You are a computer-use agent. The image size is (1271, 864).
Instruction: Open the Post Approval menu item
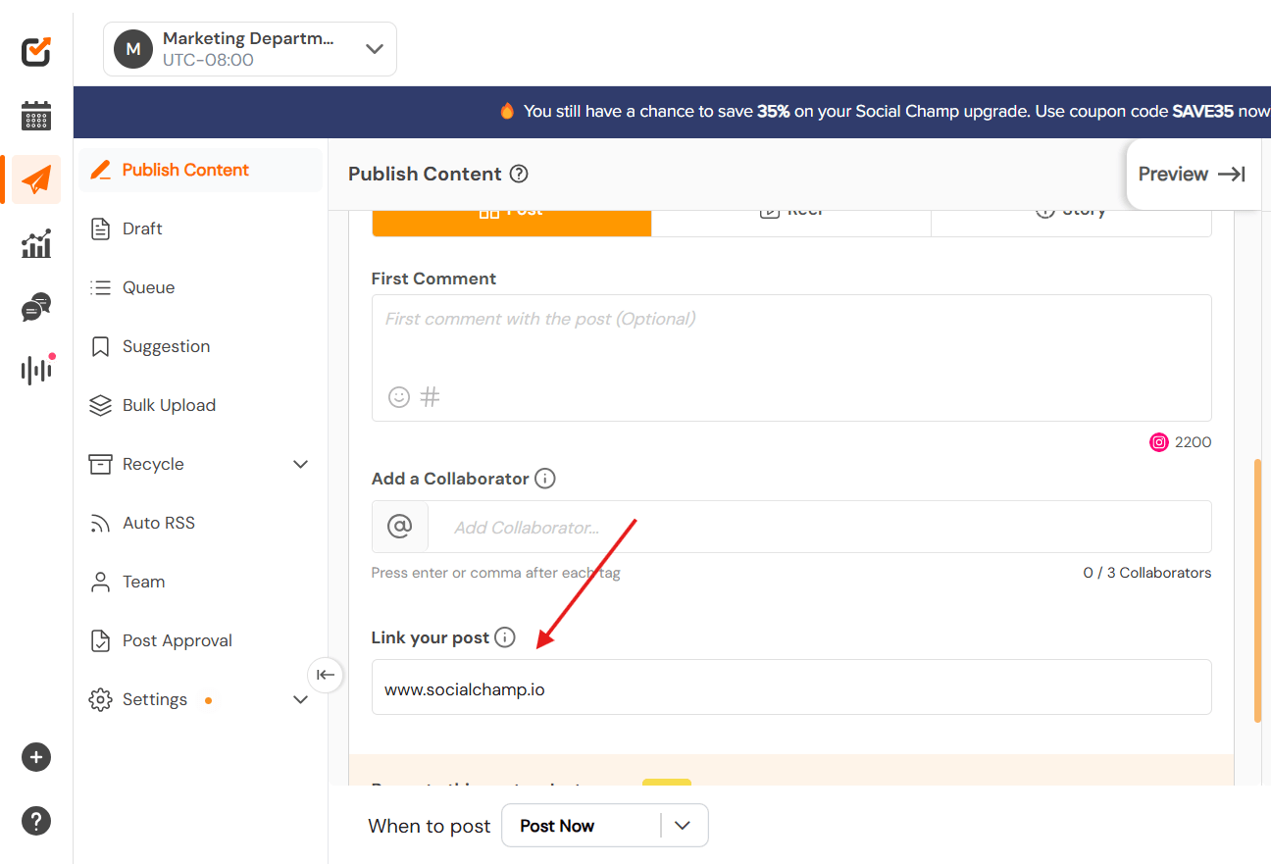click(x=200, y=640)
